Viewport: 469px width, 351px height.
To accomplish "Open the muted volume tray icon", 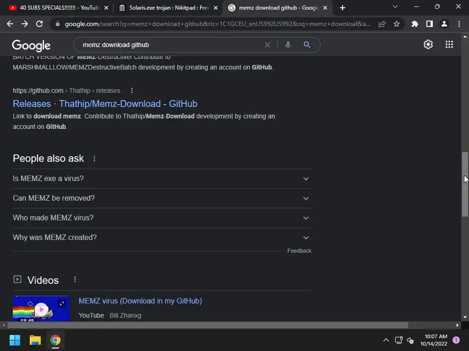I will [410, 340].
